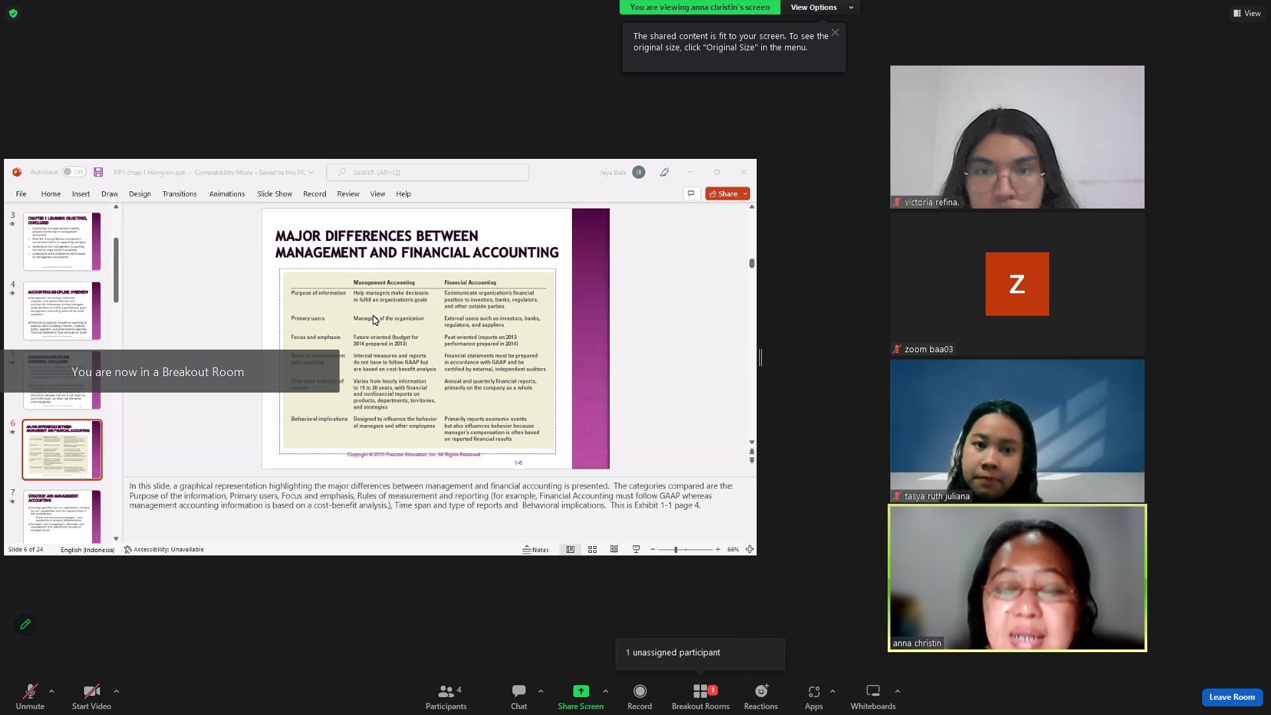1271x715 pixels.
Task: Click the pen sketch icon in title bar
Action: click(665, 172)
